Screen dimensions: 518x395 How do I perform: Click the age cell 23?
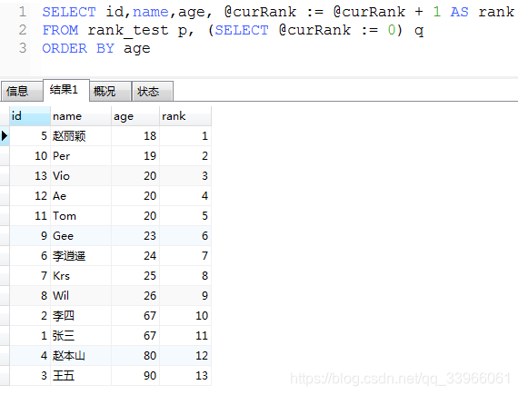[135, 236]
